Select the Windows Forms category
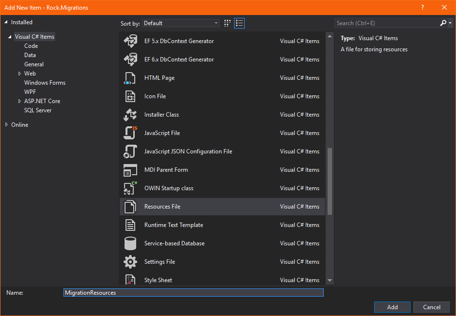The image size is (456, 316). coord(45,83)
